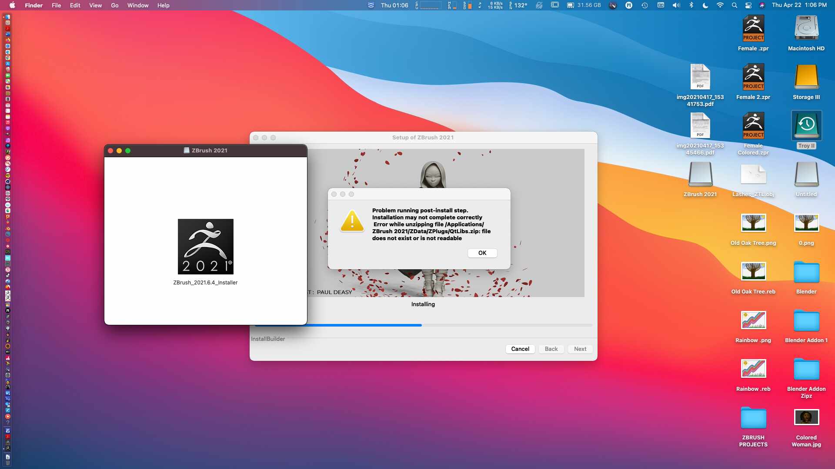Screen dimensions: 835x469
Task: Open the Help menu
Action: pyautogui.click(x=163, y=5)
